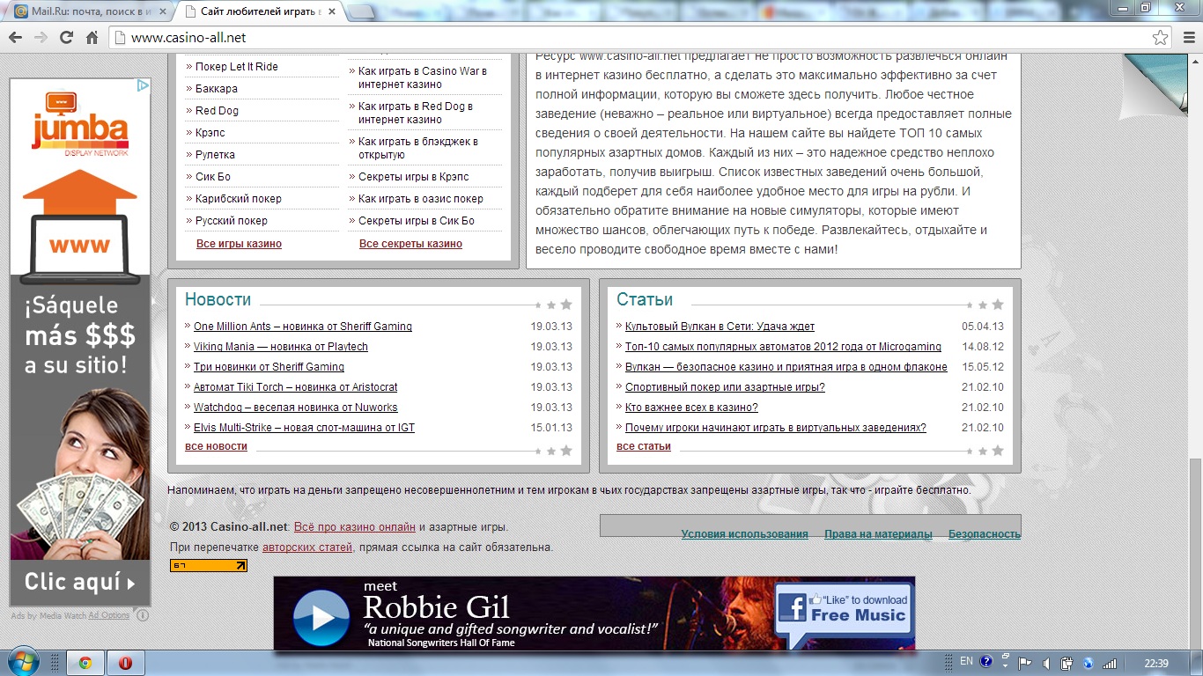This screenshot has width=1203, height=676.
Task: Click the info icon beside Ad Options
Action: point(143,615)
